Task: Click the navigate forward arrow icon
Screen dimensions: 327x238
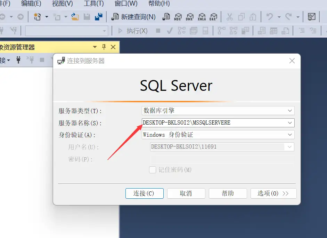Action: click(21, 17)
